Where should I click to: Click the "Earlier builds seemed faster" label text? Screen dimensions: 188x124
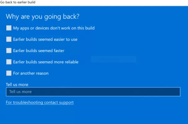39,51
